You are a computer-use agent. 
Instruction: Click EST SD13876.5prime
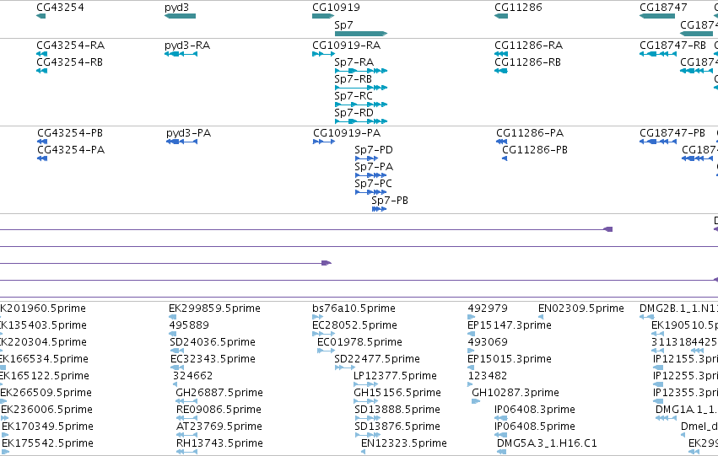click(x=367, y=436)
